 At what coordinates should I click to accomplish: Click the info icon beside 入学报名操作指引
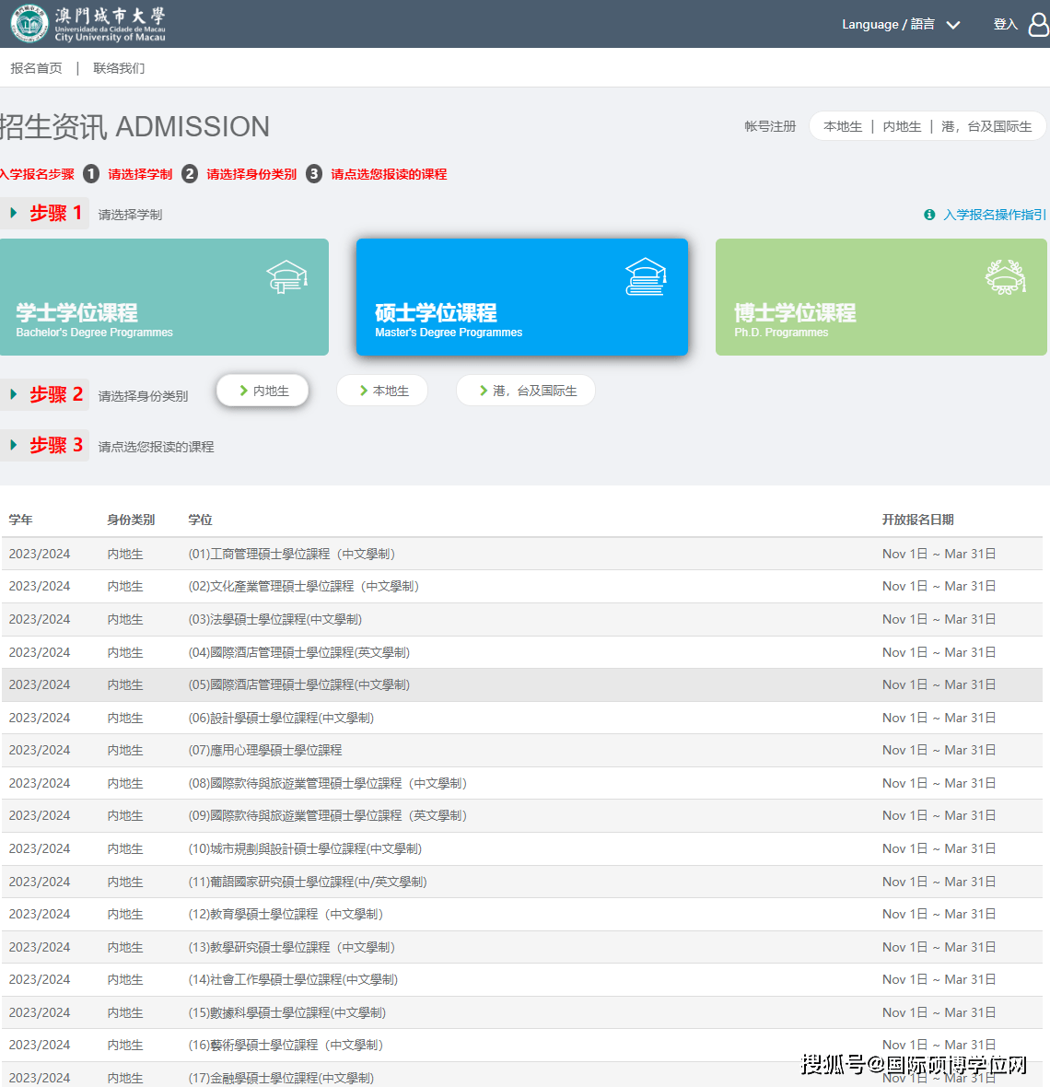click(x=929, y=215)
